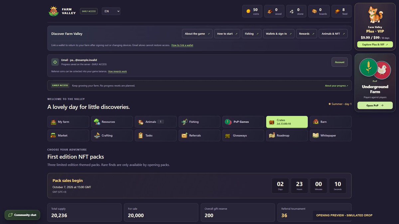Click the Wallets & sign-in button
Viewport: 399px width, 224px height.
279,34
